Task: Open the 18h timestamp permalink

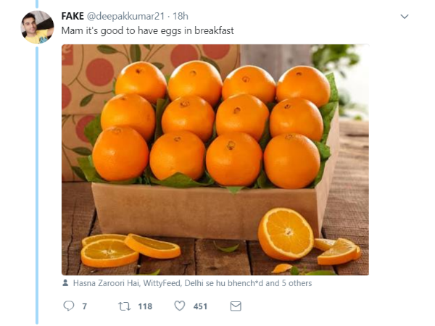Action: point(181,16)
